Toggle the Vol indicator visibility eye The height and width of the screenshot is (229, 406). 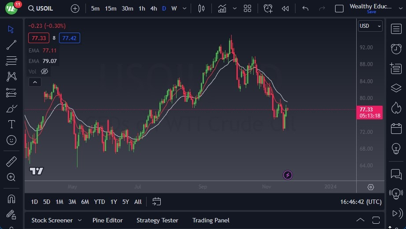(44, 71)
